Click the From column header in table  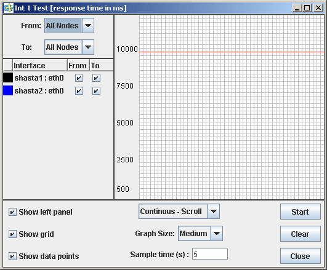pos(78,65)
